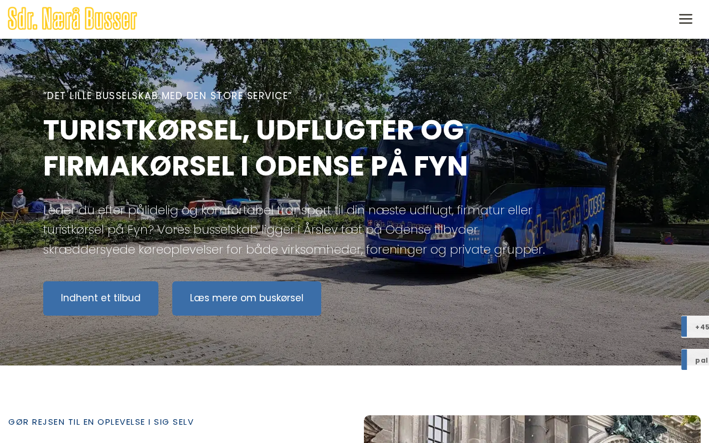Click the blue strip on the +45 tab
Image resolution: width=709 pixels, height=443 pixels.
[684, 327]
